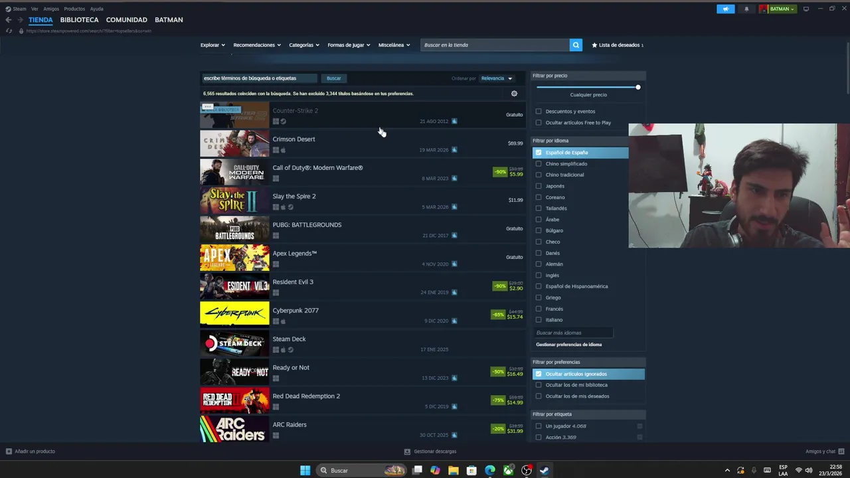Expand the Recomendaciones menu
The image size is (850, 478).
pyautogui.click(x=256, y=45)
